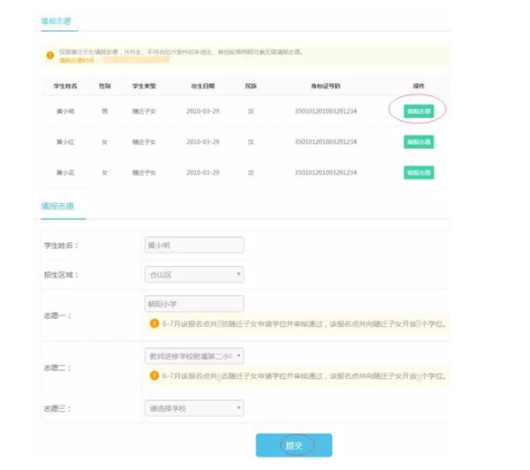
Task: Click the 招生区域 row label
Action: tap(61, 275)
